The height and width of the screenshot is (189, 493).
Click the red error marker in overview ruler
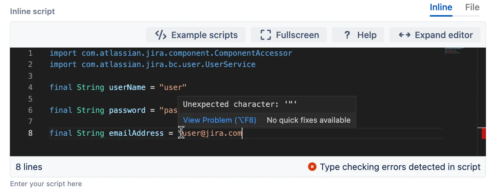(484, 134)
